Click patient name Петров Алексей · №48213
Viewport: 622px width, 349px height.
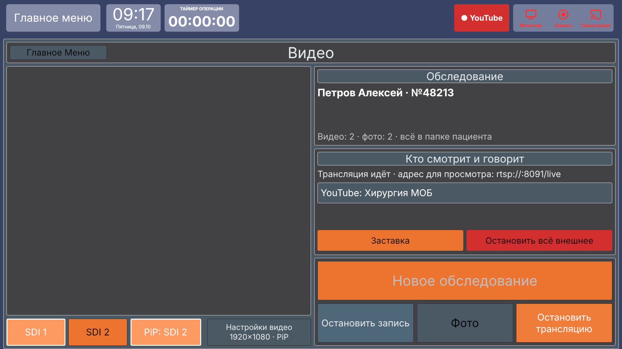386,93
